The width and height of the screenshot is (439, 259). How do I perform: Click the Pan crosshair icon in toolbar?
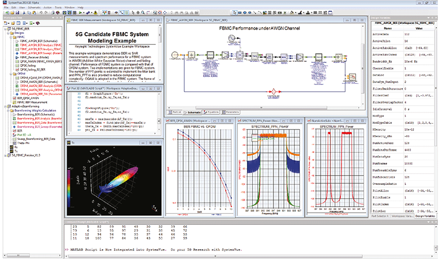pyautogui.click(x=138, y=12)
